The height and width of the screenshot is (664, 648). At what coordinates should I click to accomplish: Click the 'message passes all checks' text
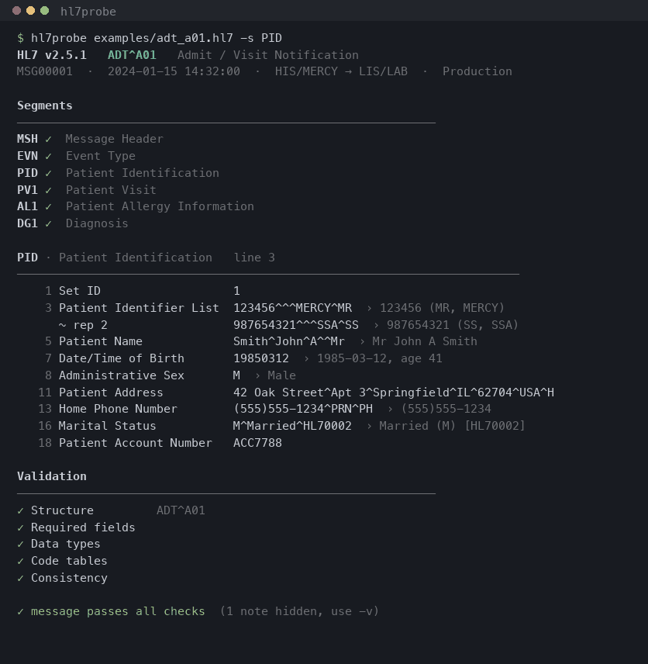[118, 611]
